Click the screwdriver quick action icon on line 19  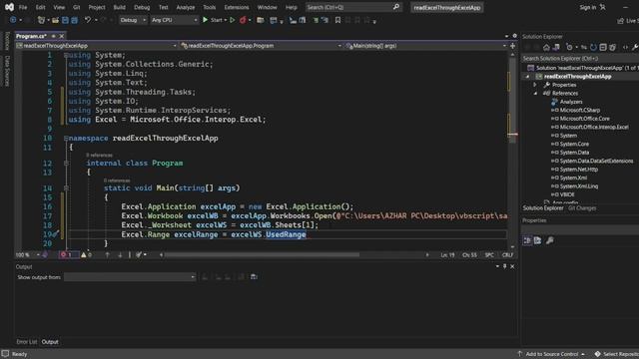[56, 233]
